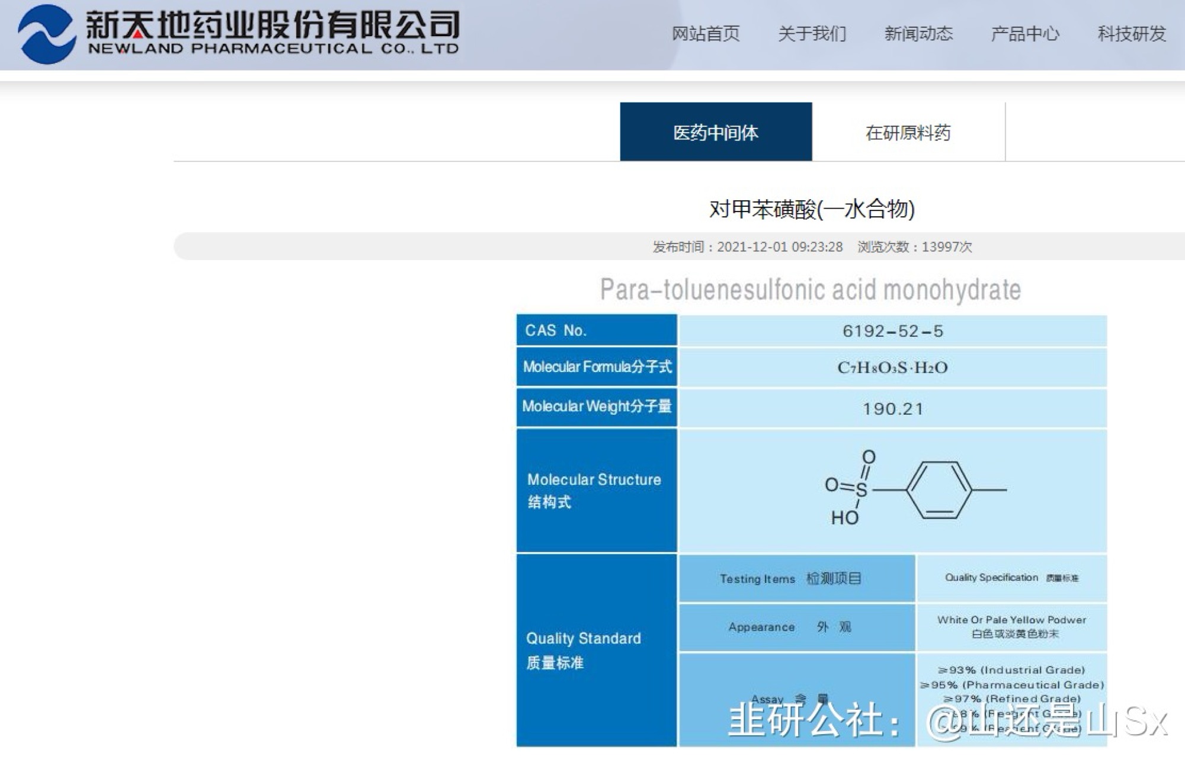Image resolution: width=1185 pixels, height=759 pixels.
Task: Click the view count 13997次 text
Action: [x=946, y=247]
